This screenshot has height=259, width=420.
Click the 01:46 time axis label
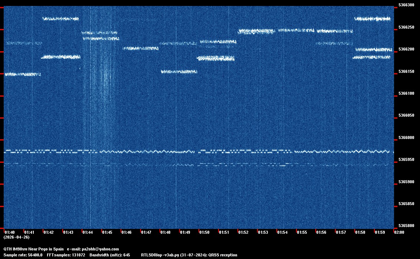(x=127, y=232)
